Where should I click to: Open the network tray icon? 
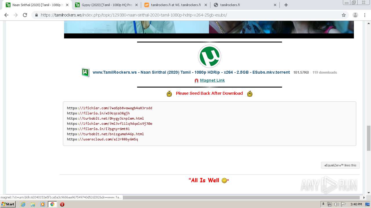pyautogui.click(x=330, y=204)
